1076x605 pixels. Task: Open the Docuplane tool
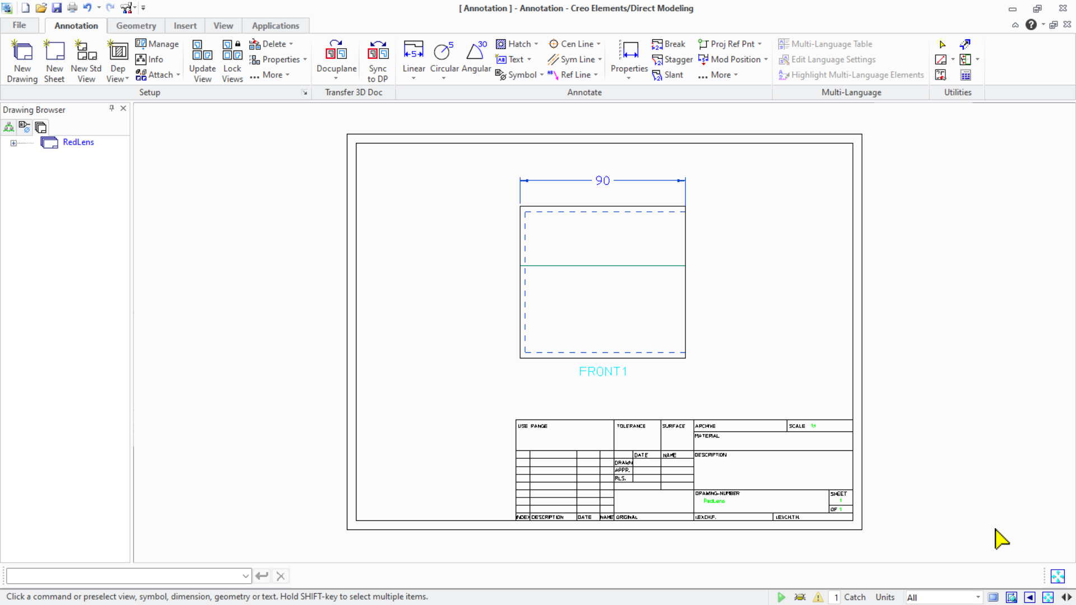[x=336, y=61]
